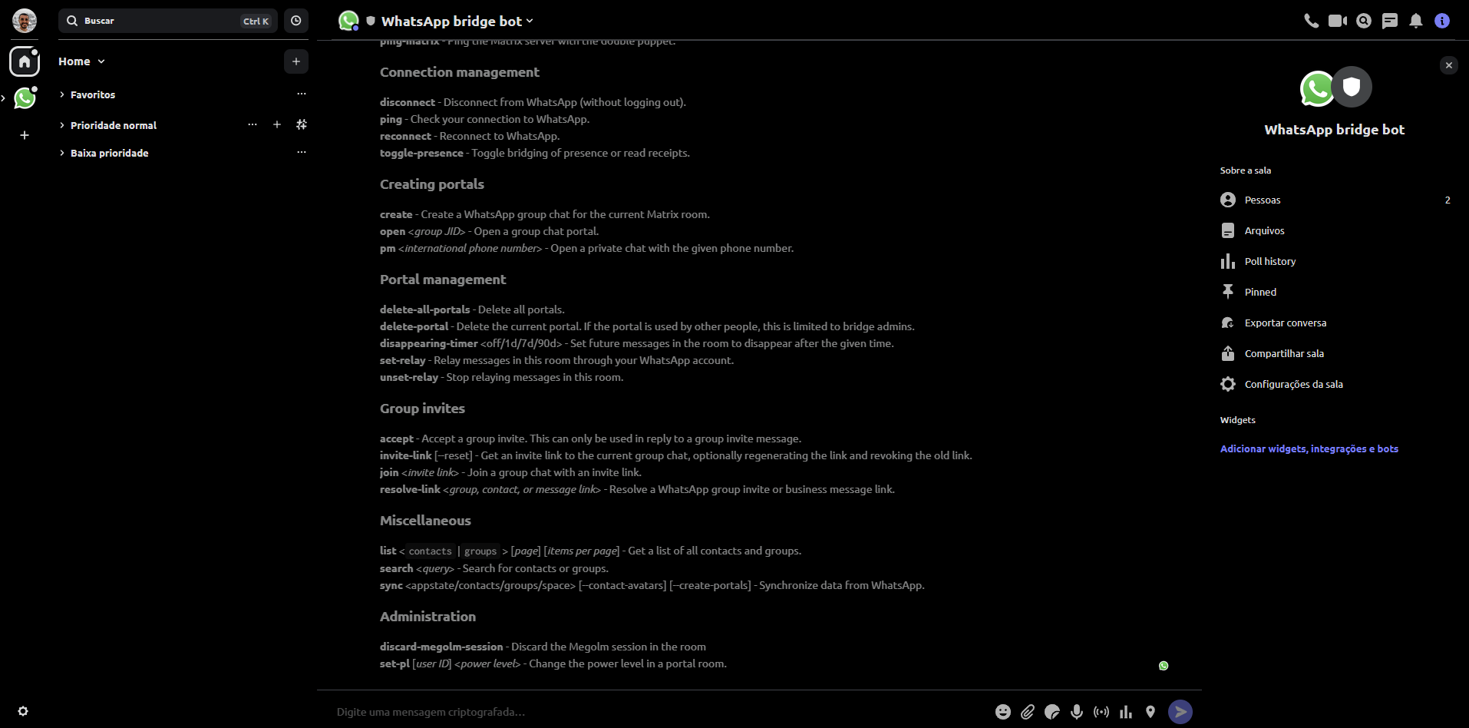Open notifications bell
This screenshot has height=728, width=1469.
pyautogui.click(x=1416, y=21)
